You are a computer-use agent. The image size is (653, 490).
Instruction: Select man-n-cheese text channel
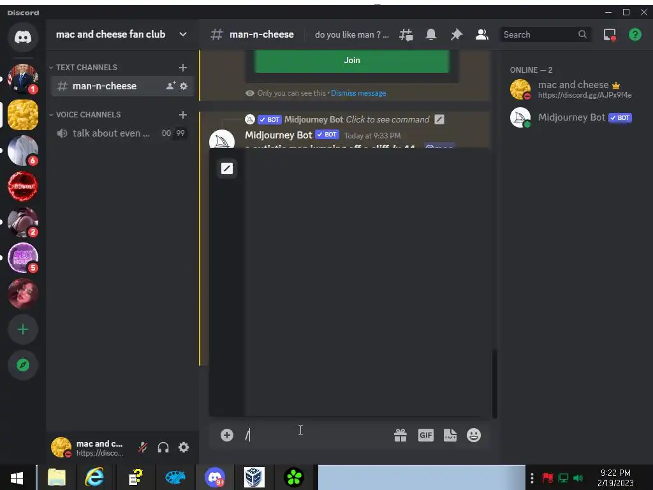click(122, 86)
